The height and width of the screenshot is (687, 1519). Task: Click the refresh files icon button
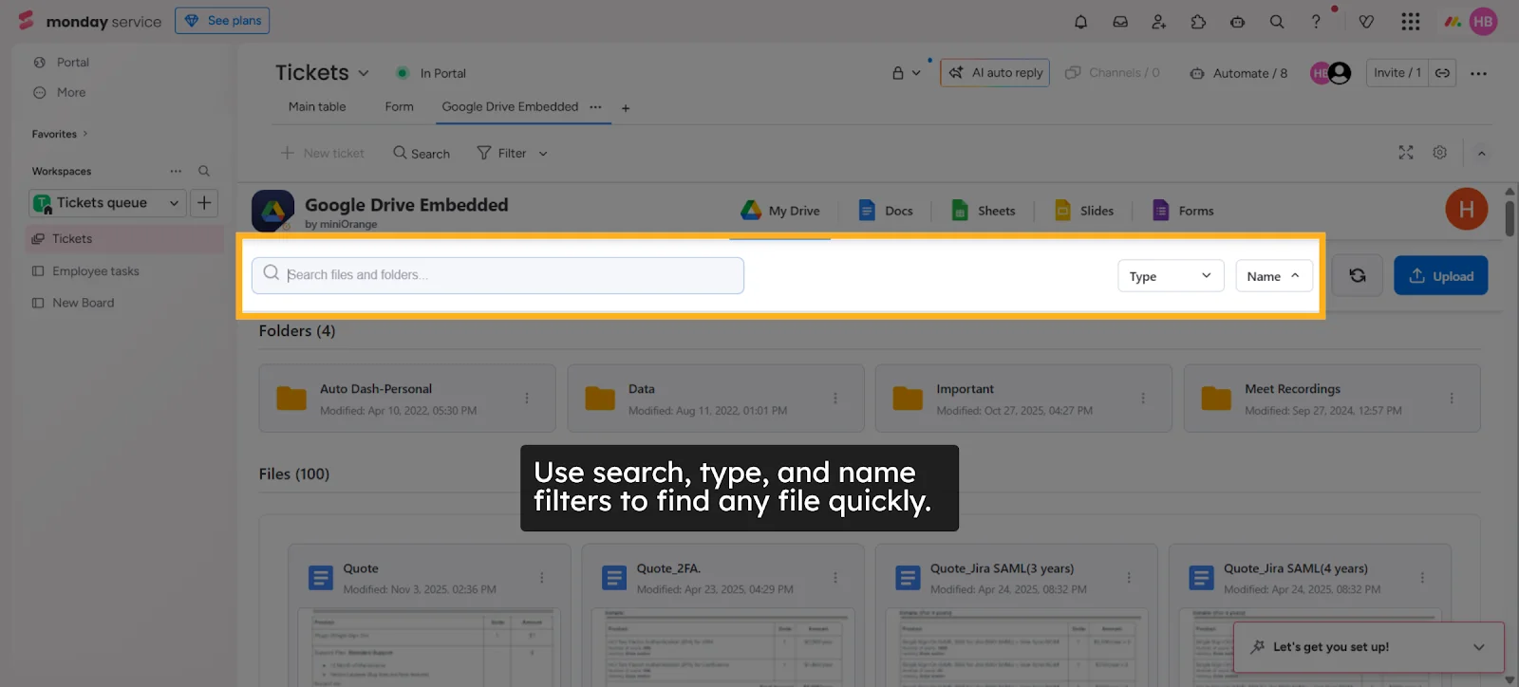[1358, 275]
